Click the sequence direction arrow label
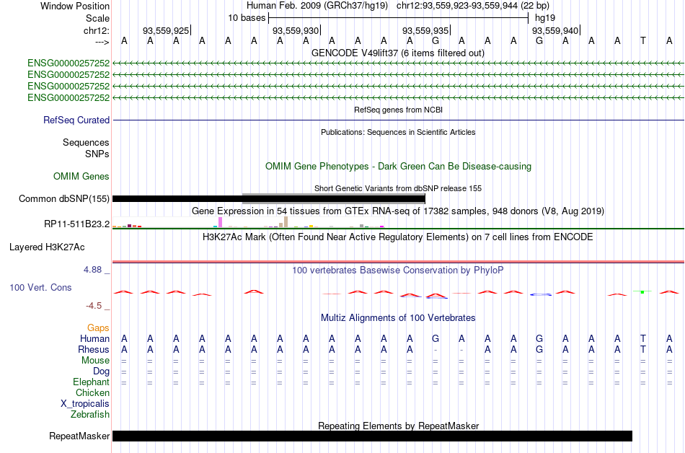Screen dimensions: 685x453 coord(102,42)
